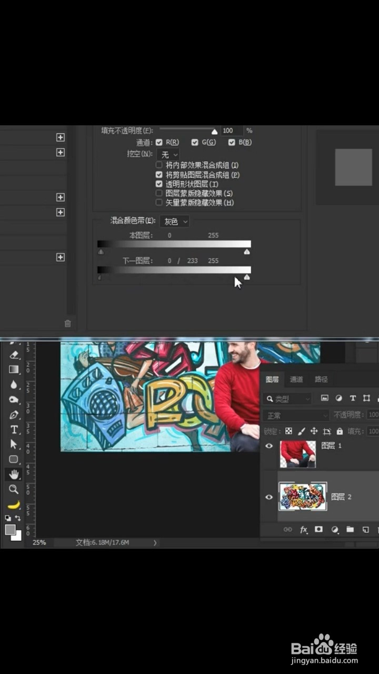The image size is (379, 674).
Task: Uncheck 将剪贴图层混合成组 checkbox
Action: pyautogui.click(x=159, y=174)
